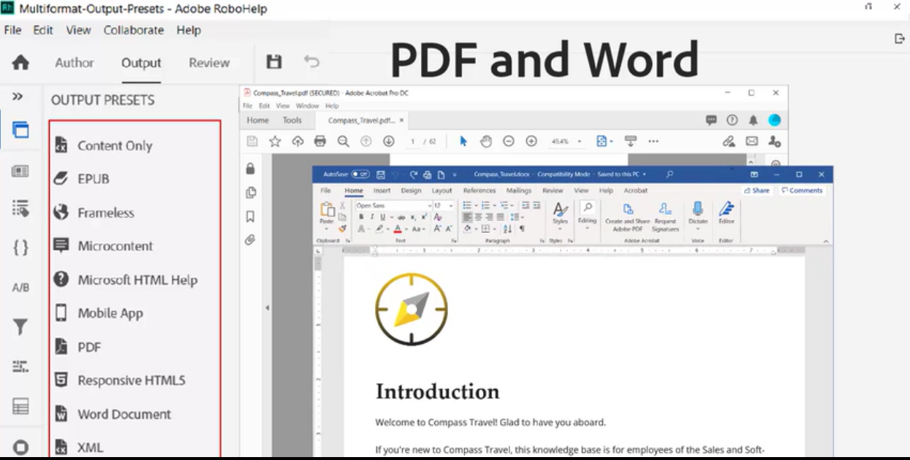Toggle bold formatting in Word
Screen dimensions: 910x460
361,218
